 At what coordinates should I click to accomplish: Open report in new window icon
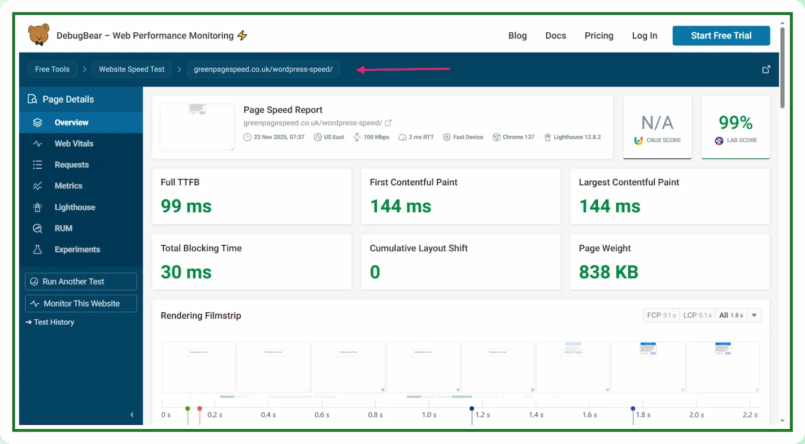coord(766,69)
